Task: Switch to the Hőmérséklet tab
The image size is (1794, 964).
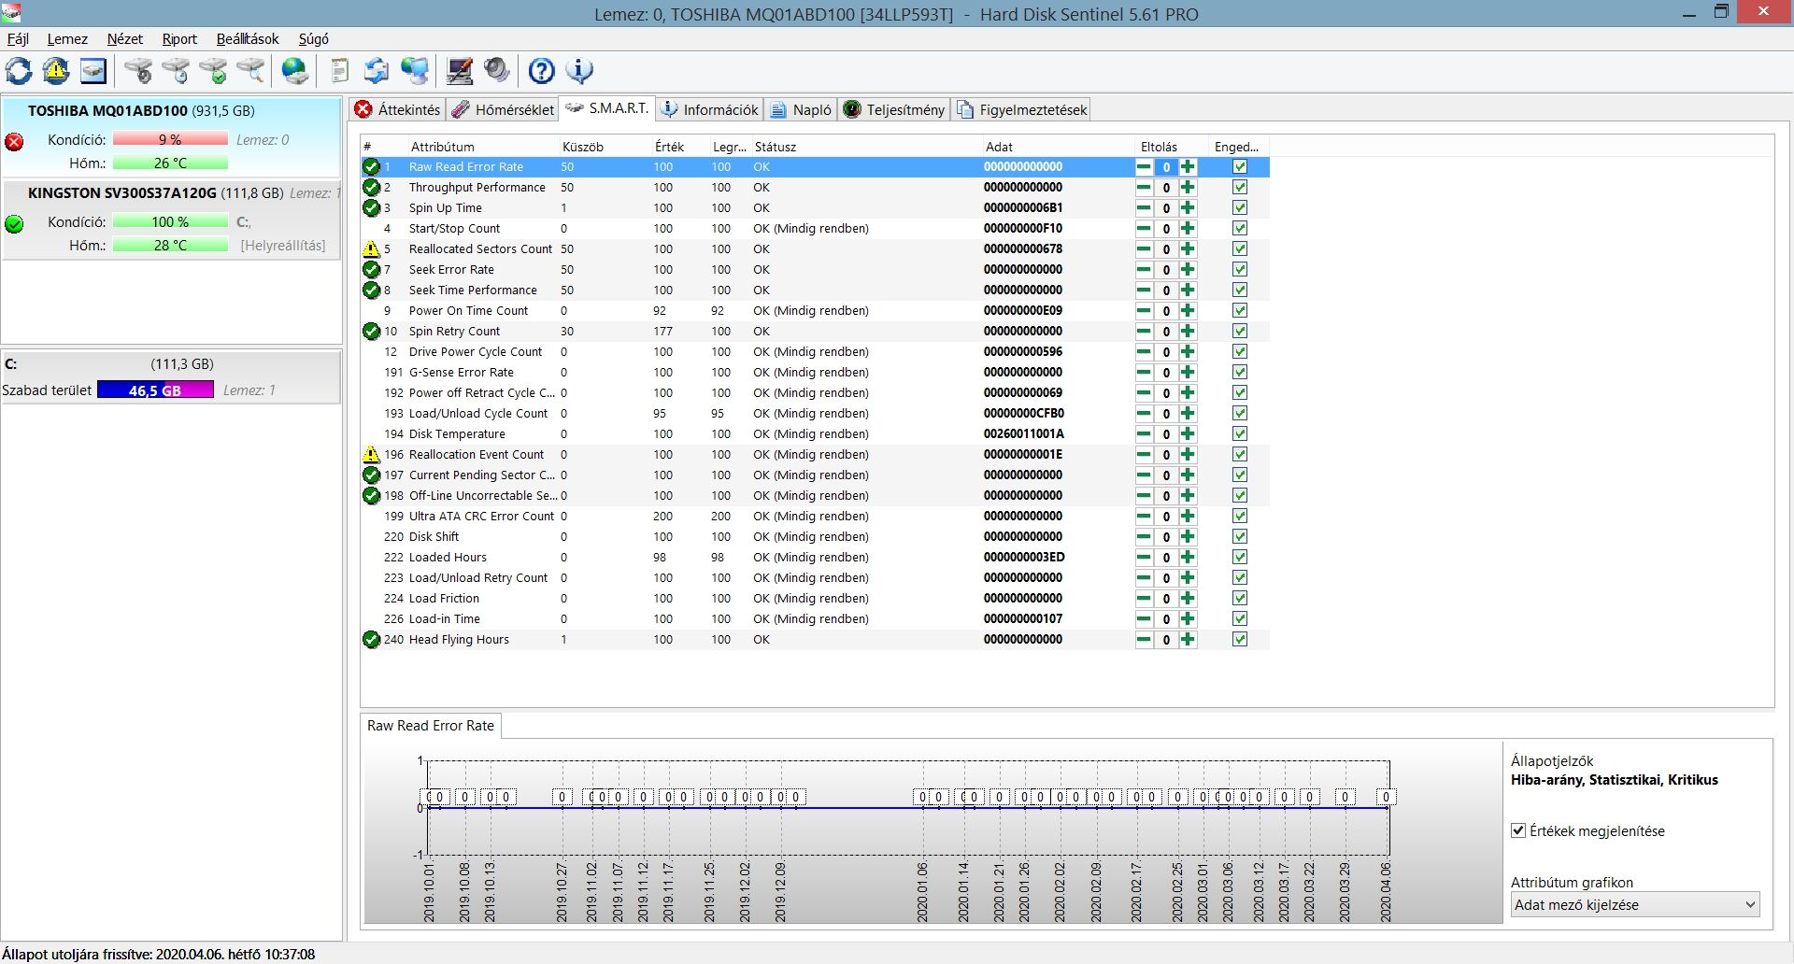Action: (x=503, y=110)
